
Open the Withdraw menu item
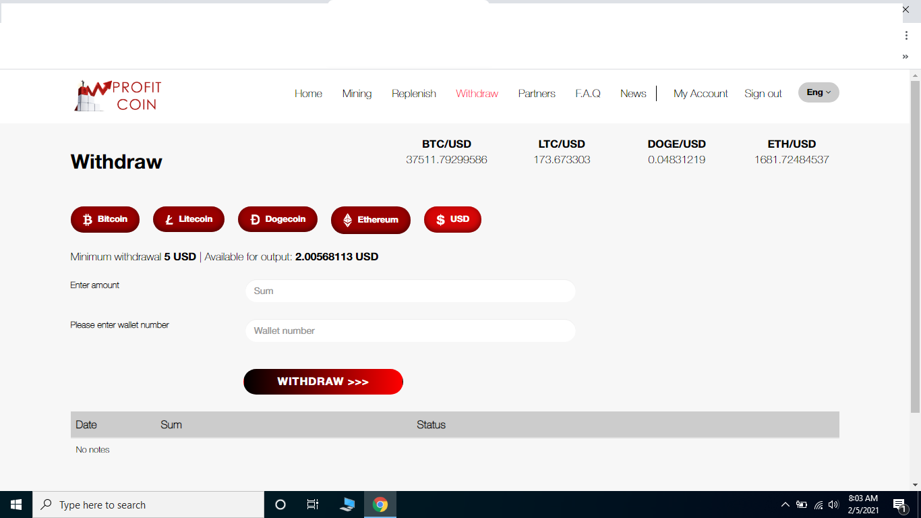tap(477, 94)
